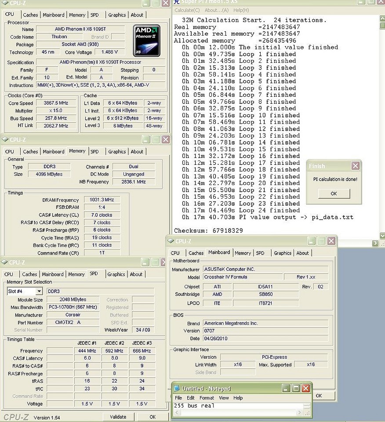Viewport: 385px width, 422px height.
Task: Open SPD tab in the Processor CPU-Z window
Action: (x=94, y=15)
